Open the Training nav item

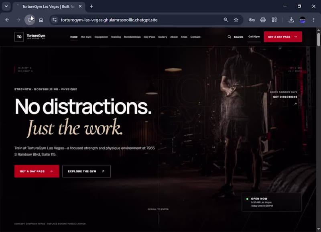[116, 37]
